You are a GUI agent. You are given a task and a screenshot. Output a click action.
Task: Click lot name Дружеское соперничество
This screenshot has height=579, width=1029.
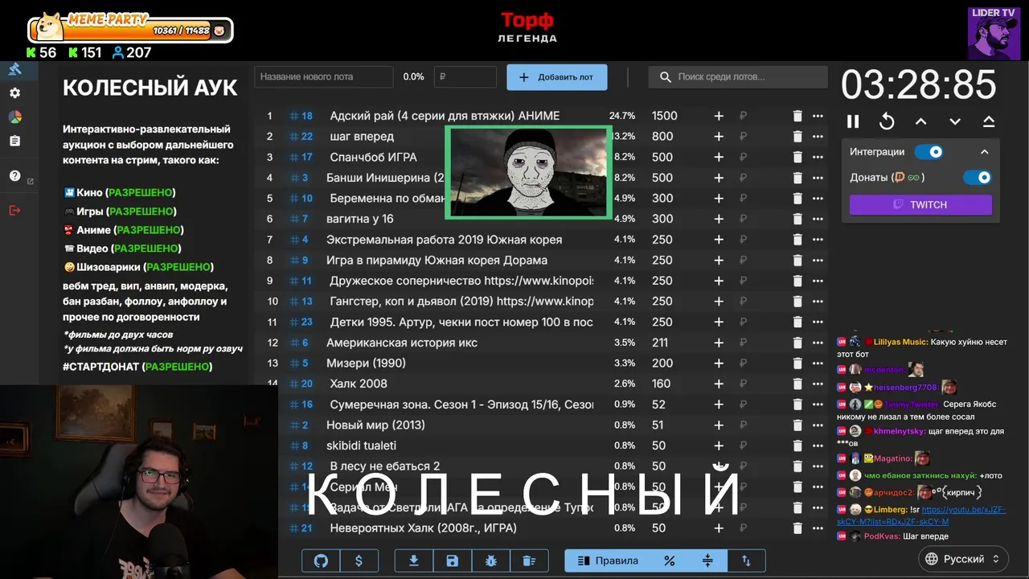[x=461, y=281]
